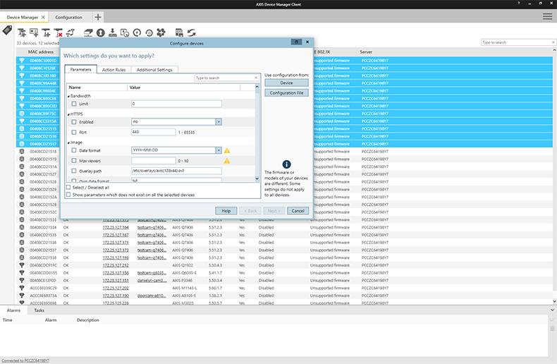Click parameter list scroll down arrow
The height and width of the screenshot is (364, 557).
tap(257, 179)
